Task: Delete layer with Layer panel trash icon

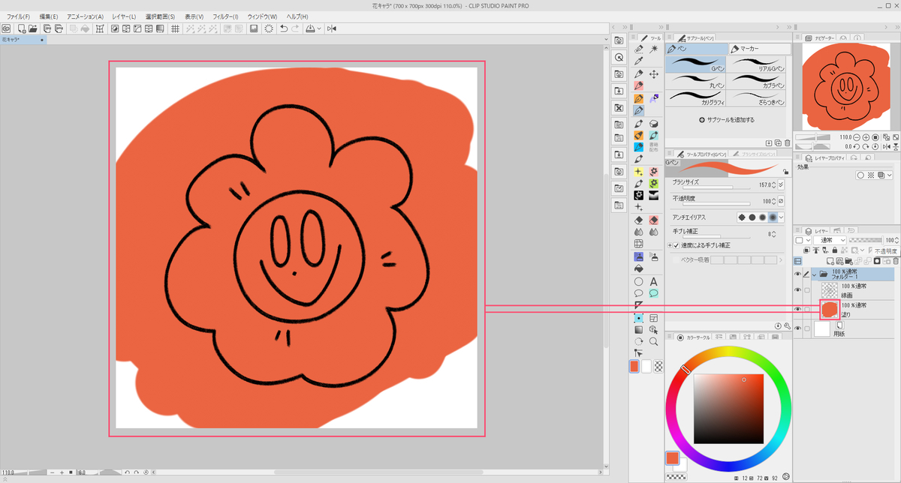Action: coord(896,260)
